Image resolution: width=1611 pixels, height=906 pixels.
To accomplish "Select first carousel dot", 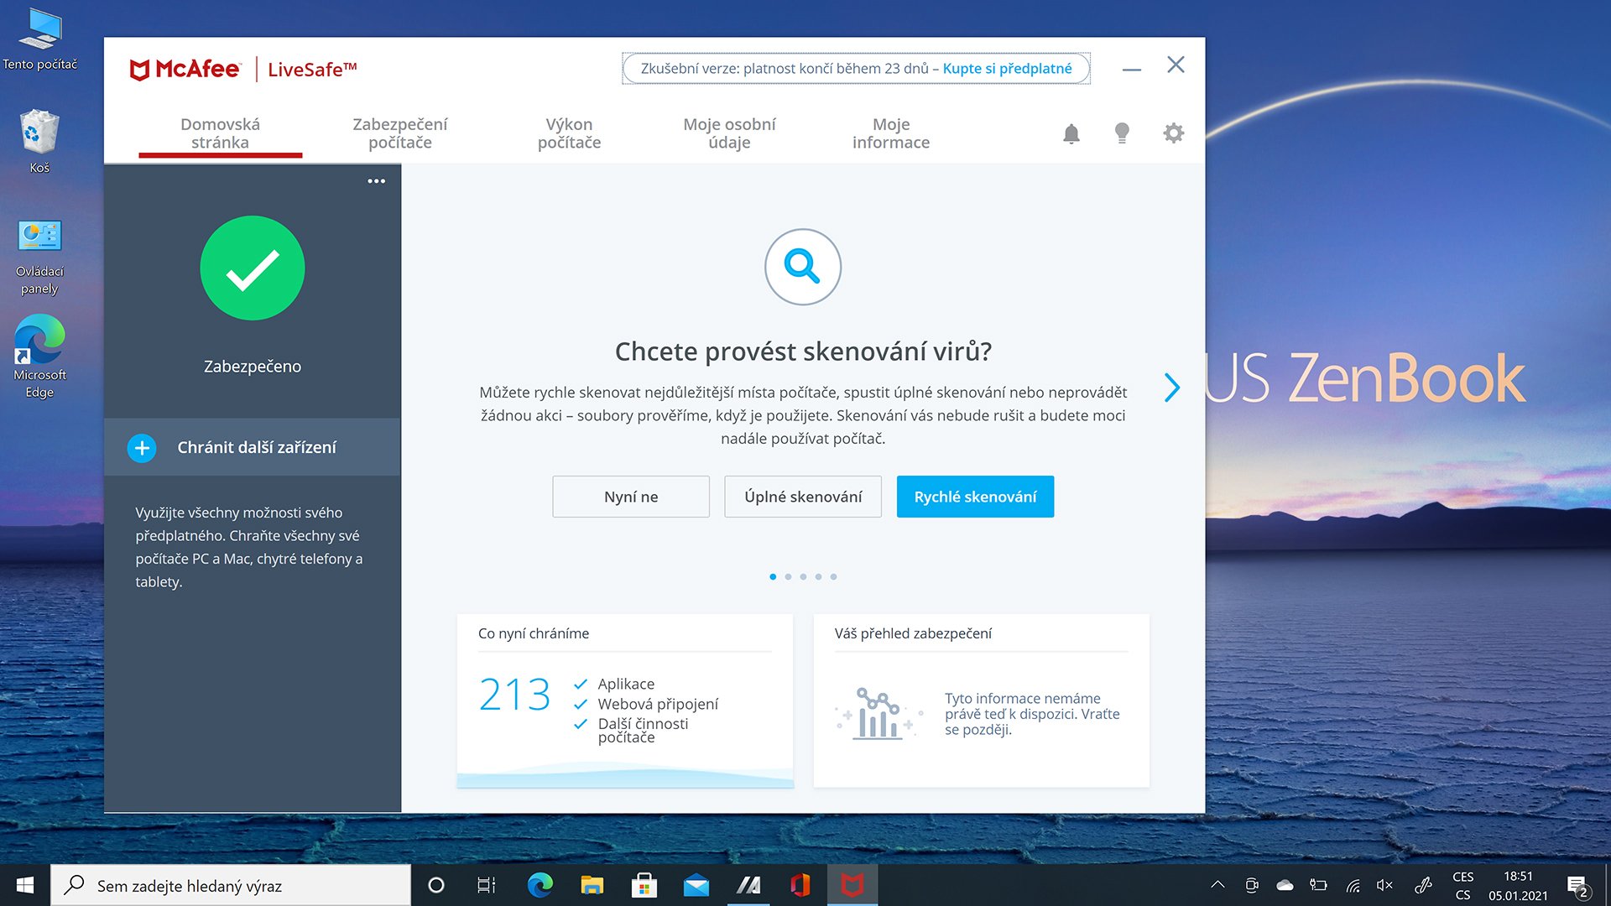I will pos(773,576).
